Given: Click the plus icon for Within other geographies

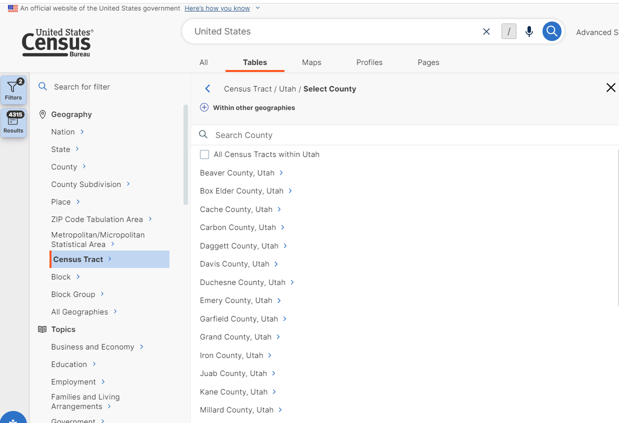Looking at the screenshot, I should pos(204,107).
